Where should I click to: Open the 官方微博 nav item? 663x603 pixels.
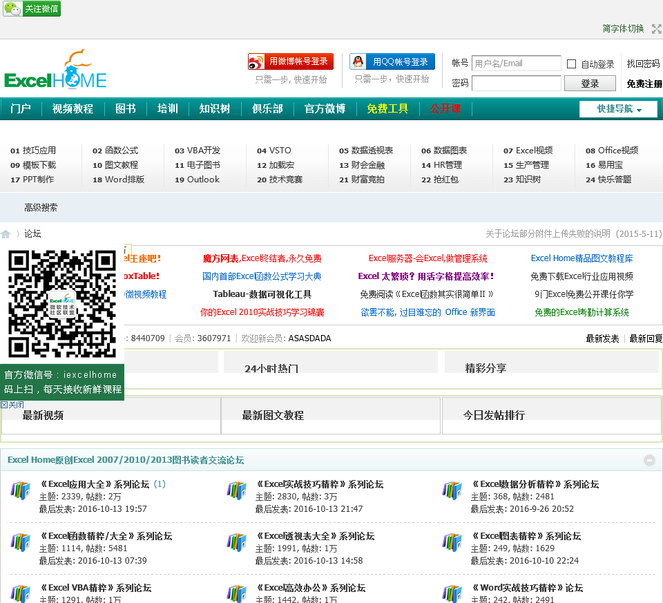[x=325, y=108]
